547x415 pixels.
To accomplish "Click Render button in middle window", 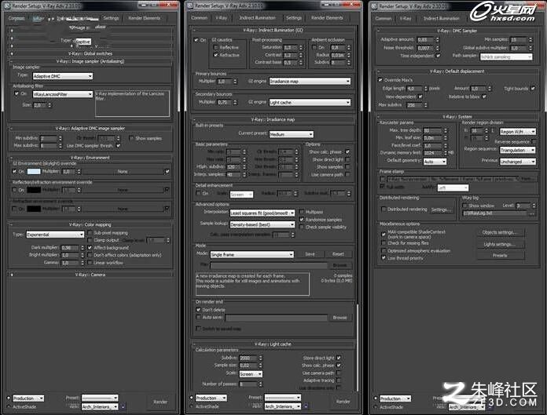I will (x=343, y=402).
